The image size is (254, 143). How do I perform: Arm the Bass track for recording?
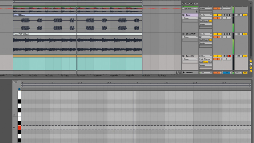(x=229, y=15)
